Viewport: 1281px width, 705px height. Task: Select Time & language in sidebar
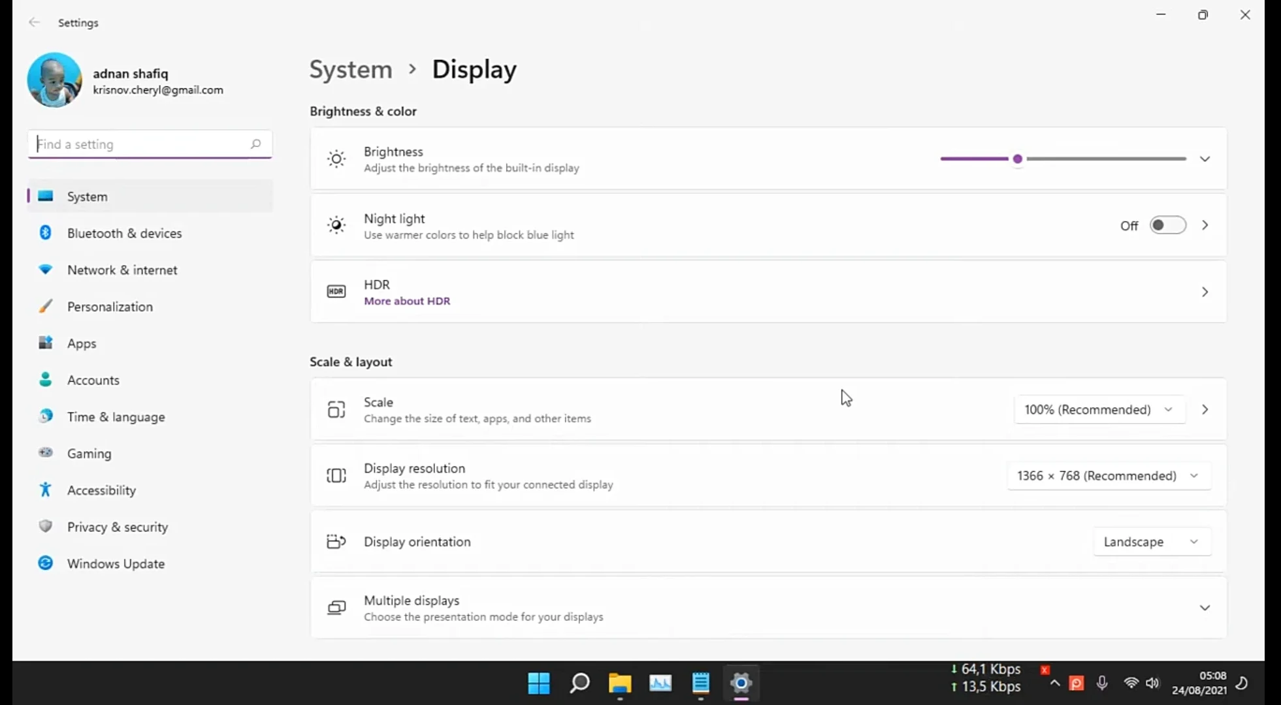tap(150, 416)
